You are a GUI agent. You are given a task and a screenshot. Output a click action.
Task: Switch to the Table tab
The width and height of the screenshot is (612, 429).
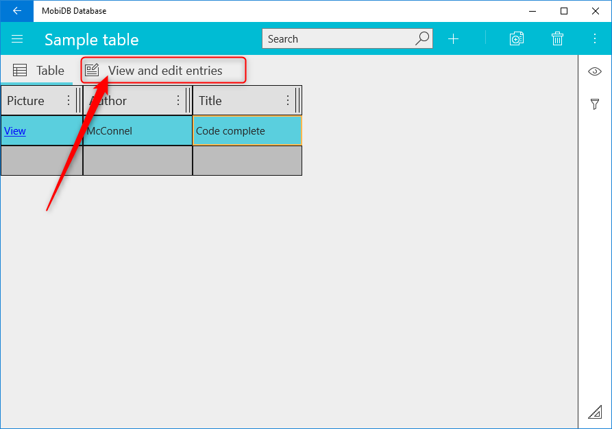[38, 71]
